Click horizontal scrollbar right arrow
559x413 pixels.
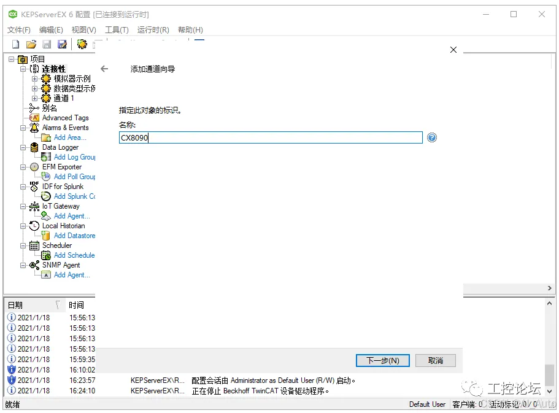point(549,288)
